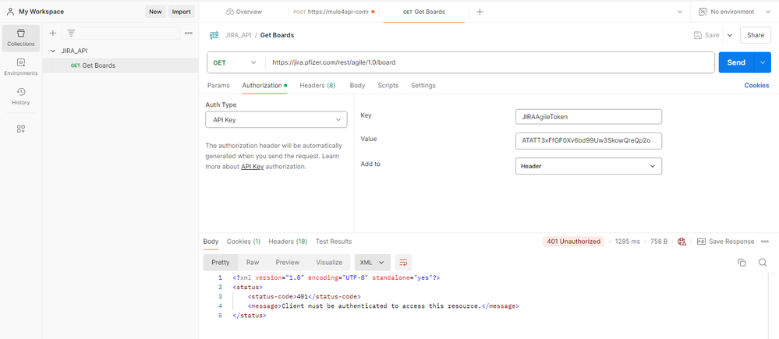Viewport: 779px width, 339px height.
Task: Open the HTTP method GET dropdown
Action: (x=236, y=62)
